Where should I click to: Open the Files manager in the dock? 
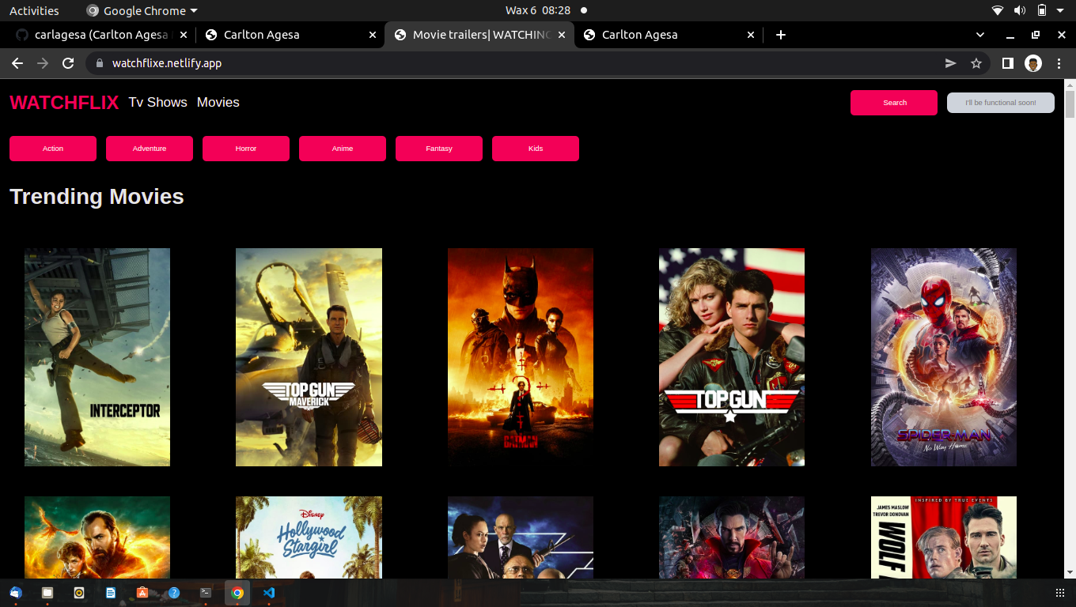(x=47, y=593)
